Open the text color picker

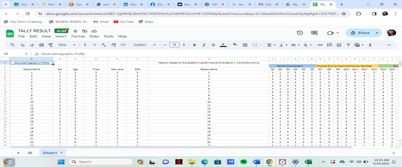[x=223, y=45]
